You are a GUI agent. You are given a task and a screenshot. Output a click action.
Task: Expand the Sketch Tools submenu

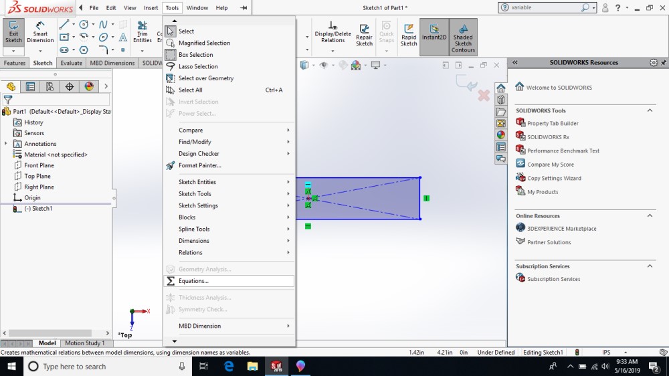[229, 194]
